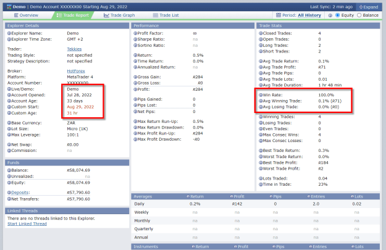Click the Entries column header in Averages
This screenshot has width=386, height=250.
tap(316, 196)
